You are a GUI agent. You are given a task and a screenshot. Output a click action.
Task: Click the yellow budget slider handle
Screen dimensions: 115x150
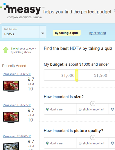tap(77, 75)
